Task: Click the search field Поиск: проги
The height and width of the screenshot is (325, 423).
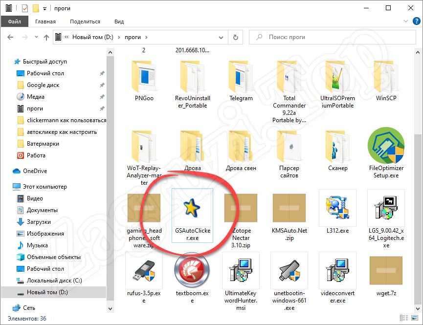Action: coord(333,37)
